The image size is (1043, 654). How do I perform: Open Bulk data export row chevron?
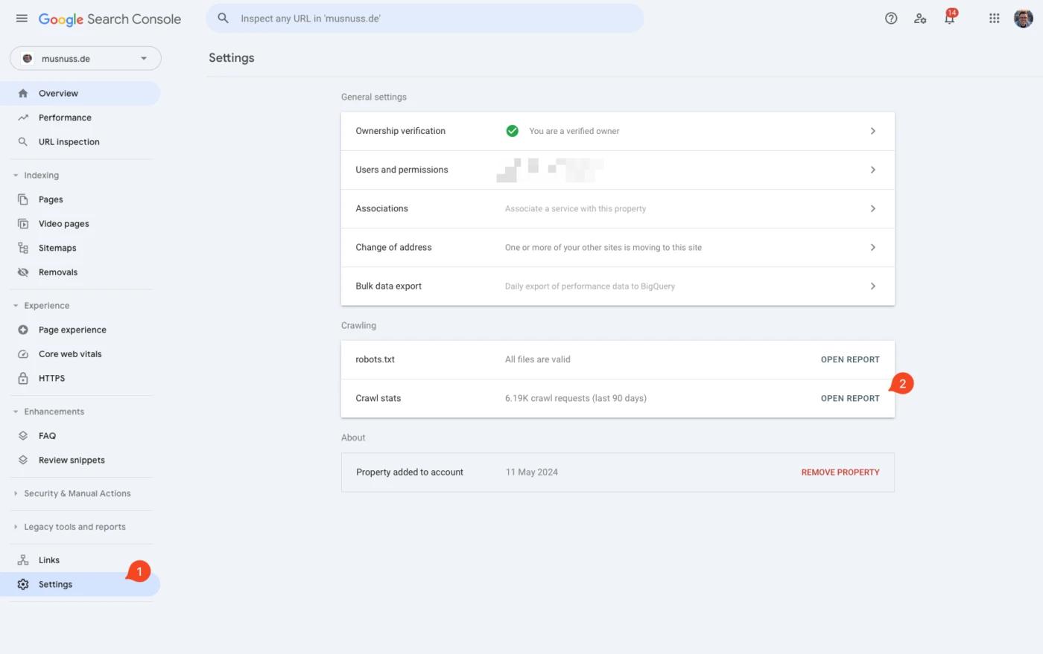873,286
